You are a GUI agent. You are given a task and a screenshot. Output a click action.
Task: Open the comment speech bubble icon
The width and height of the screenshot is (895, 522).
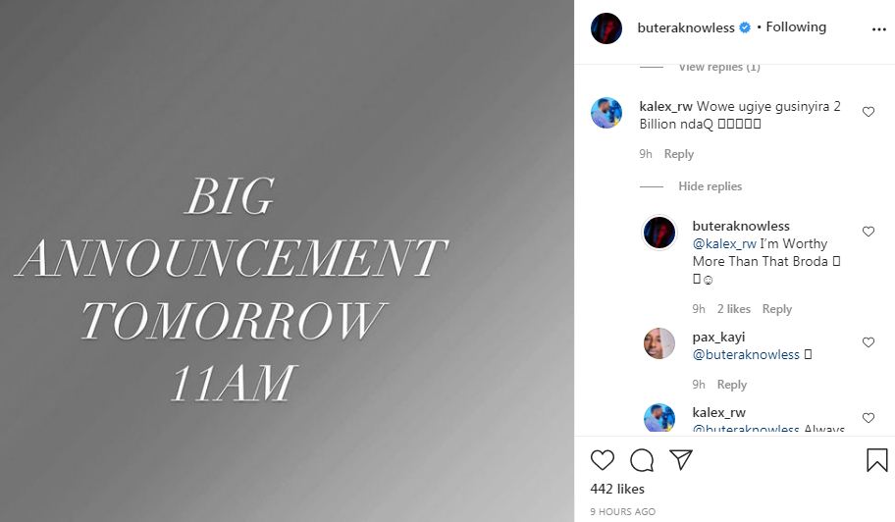(642, 460)
